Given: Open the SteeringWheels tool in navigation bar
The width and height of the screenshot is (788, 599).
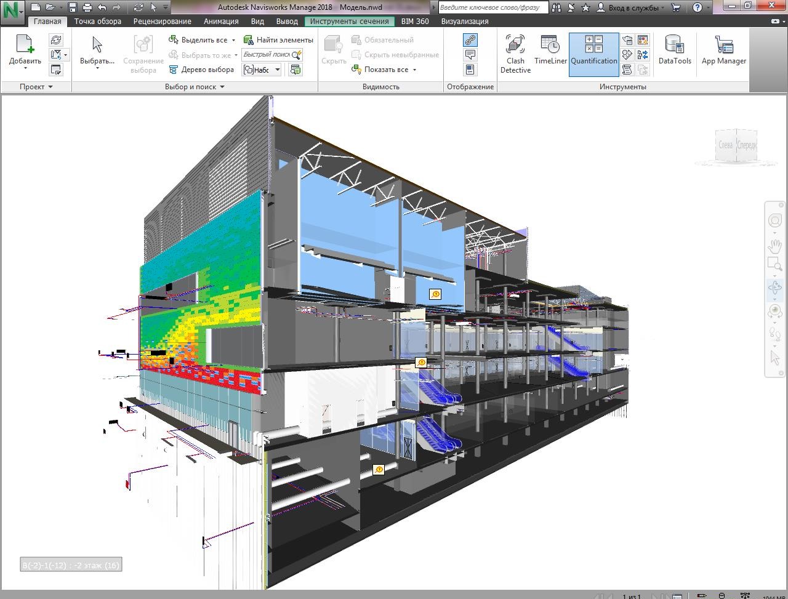Looking at the screenshot, I should coord(775,220).
